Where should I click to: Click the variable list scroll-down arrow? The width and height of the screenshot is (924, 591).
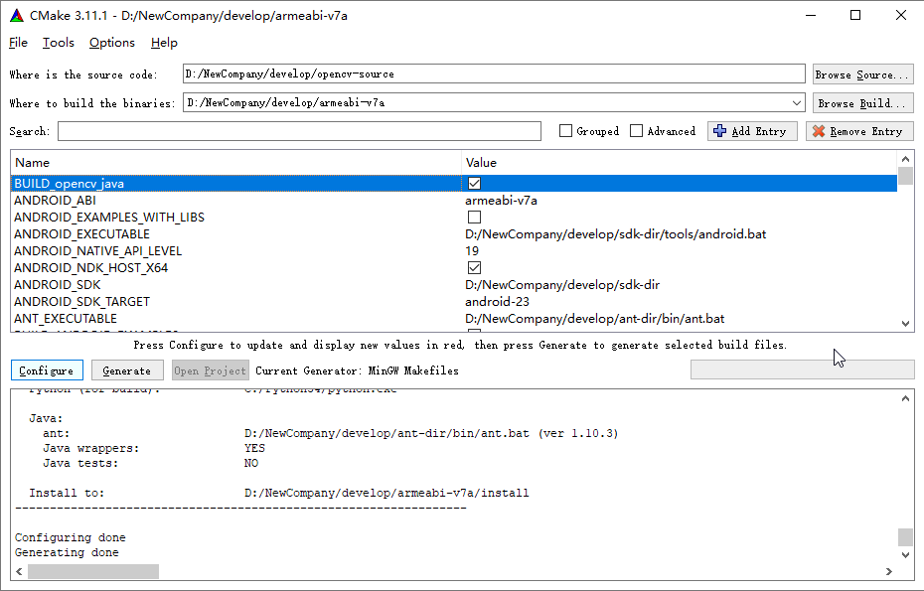[906, 324]
